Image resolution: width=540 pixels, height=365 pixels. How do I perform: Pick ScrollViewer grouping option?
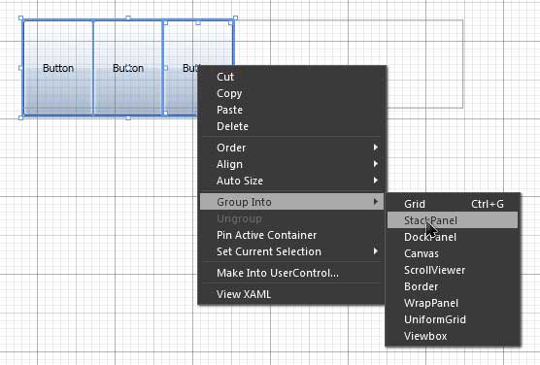(x=453, y=270)
